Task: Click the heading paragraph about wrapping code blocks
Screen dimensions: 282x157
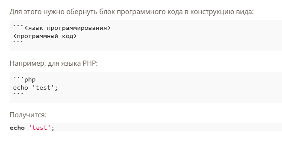Action: (132, 12)
